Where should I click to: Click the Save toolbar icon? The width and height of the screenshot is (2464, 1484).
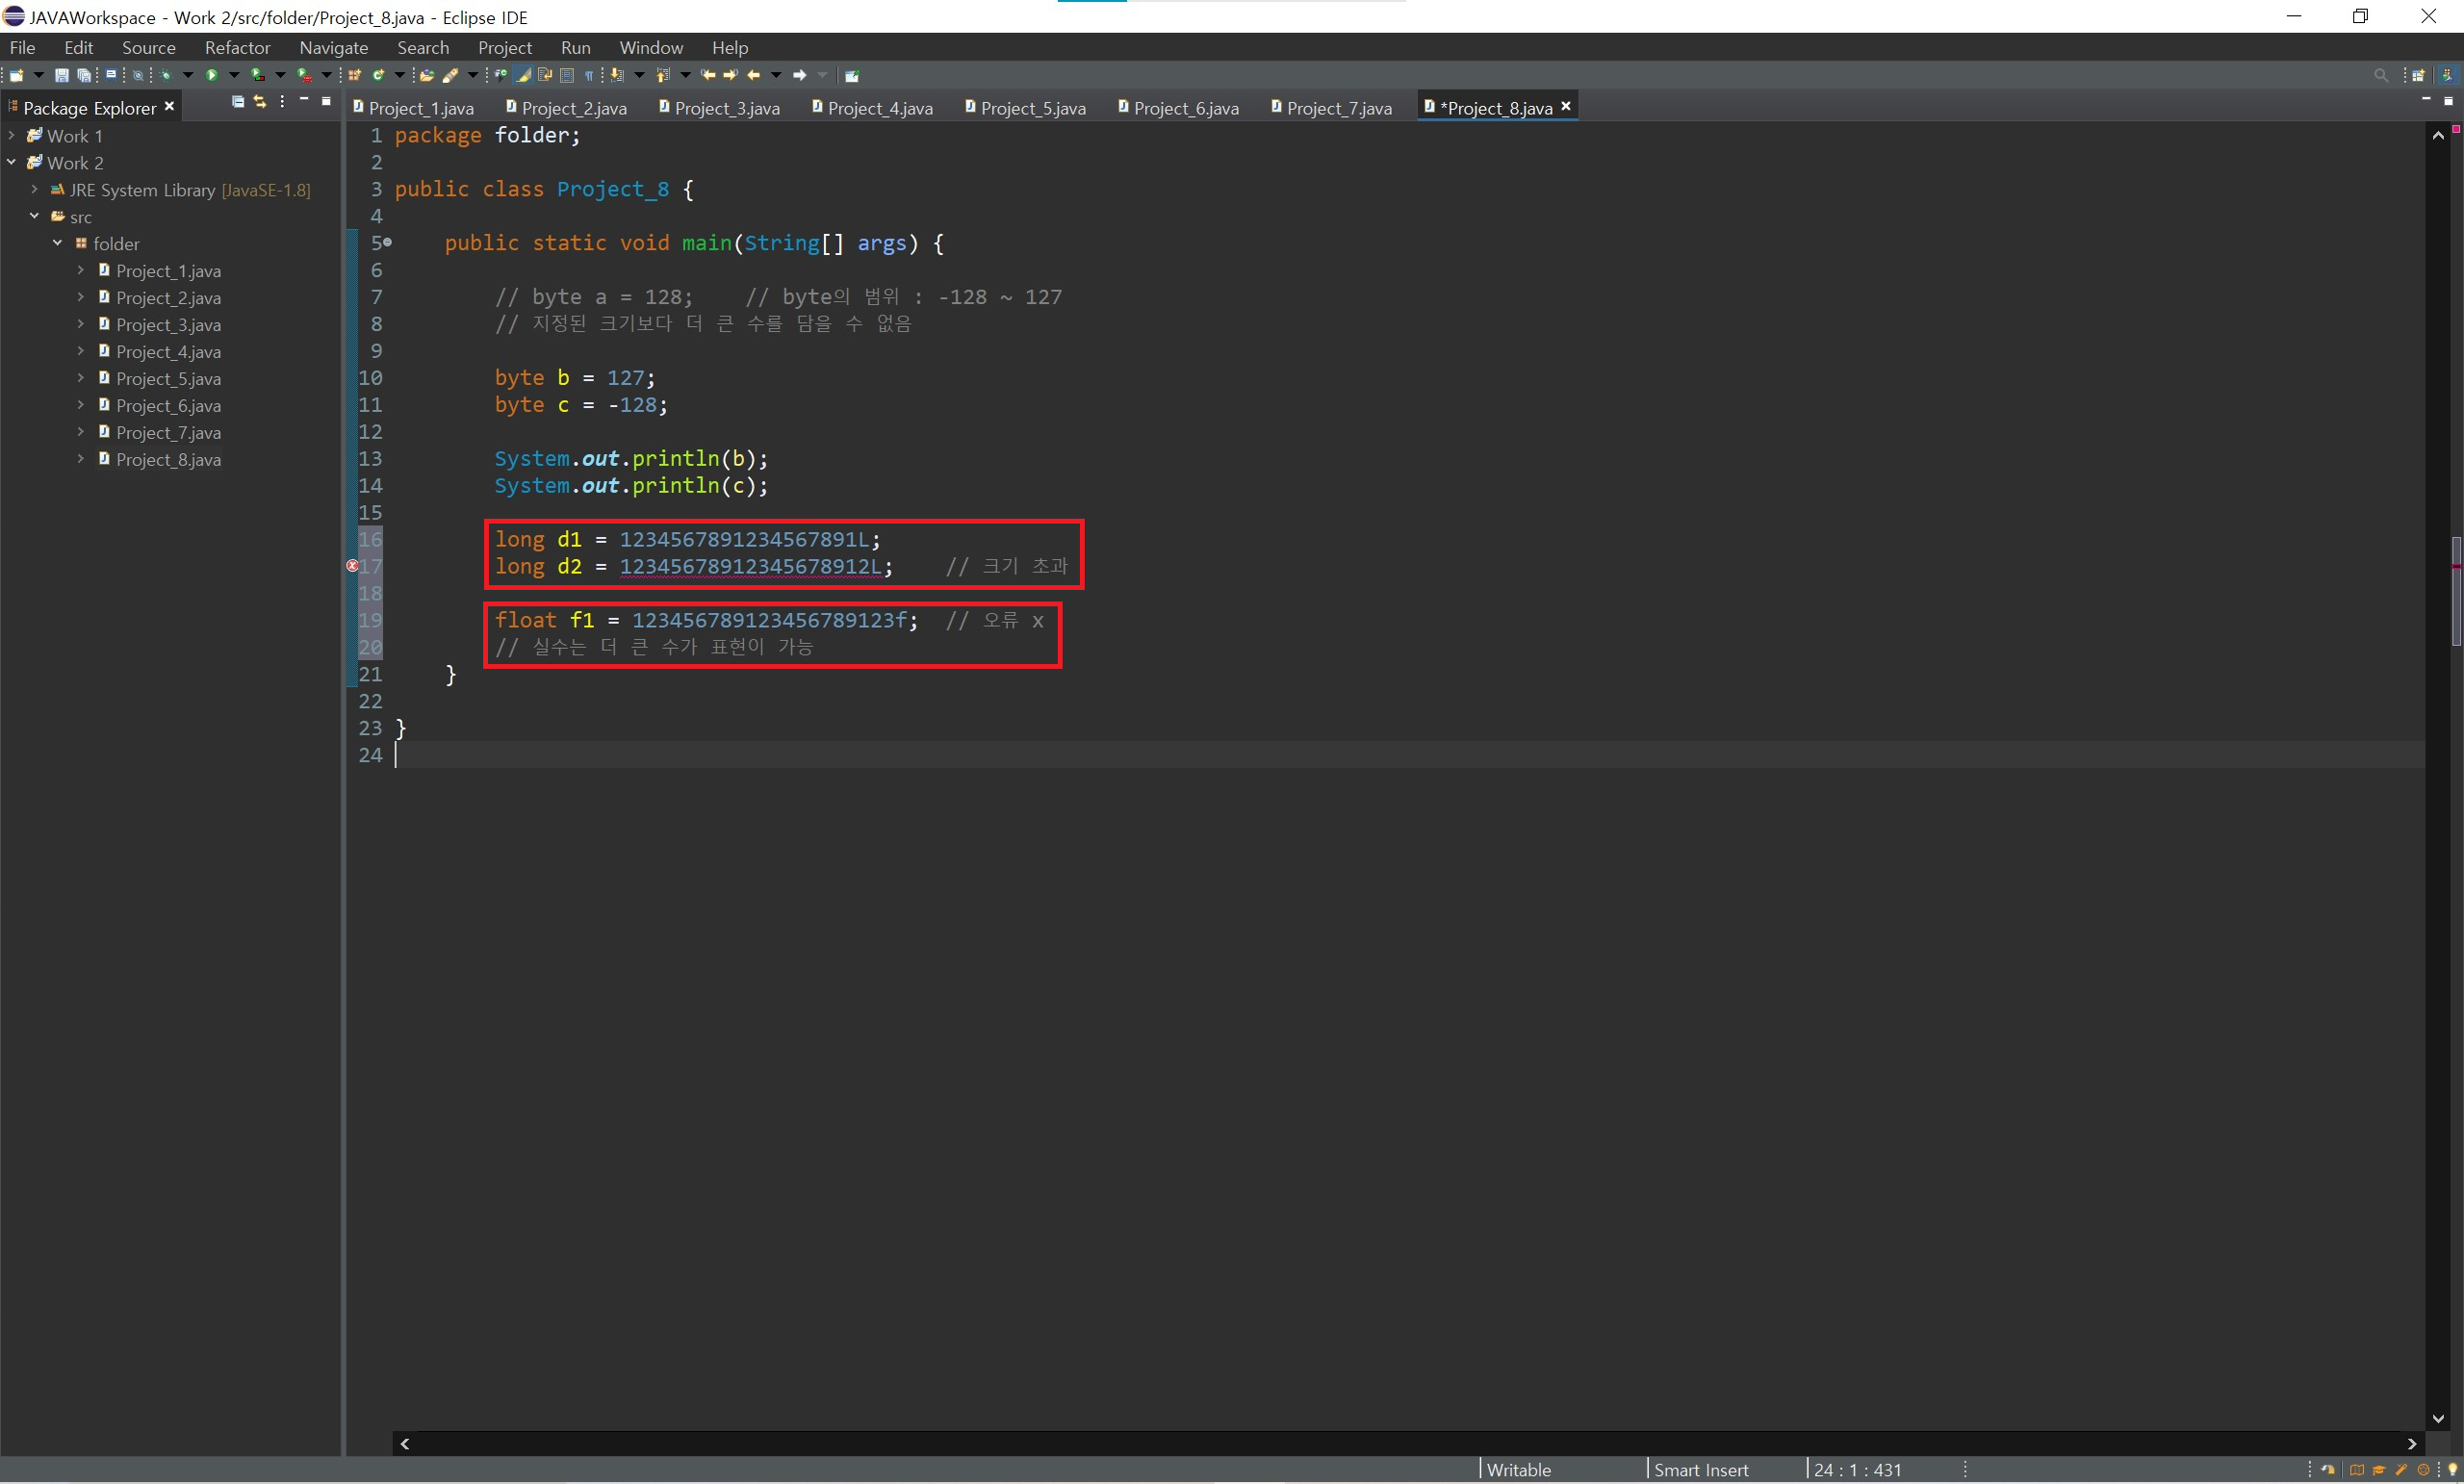point(61,75)
